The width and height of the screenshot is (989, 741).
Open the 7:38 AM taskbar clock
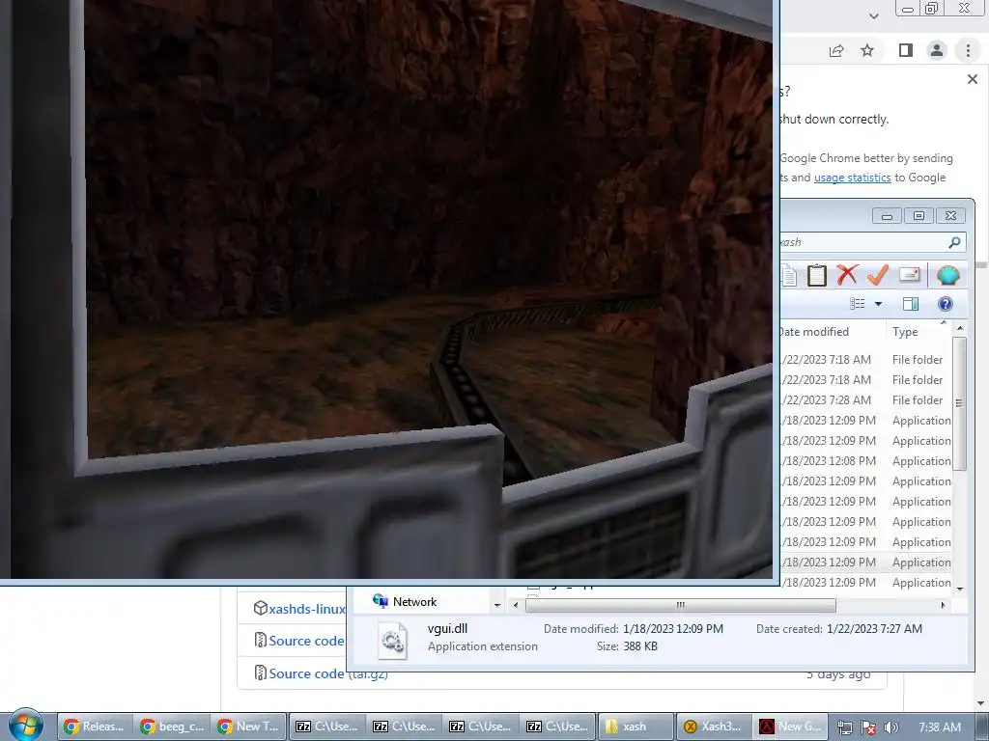coord(939,727)
